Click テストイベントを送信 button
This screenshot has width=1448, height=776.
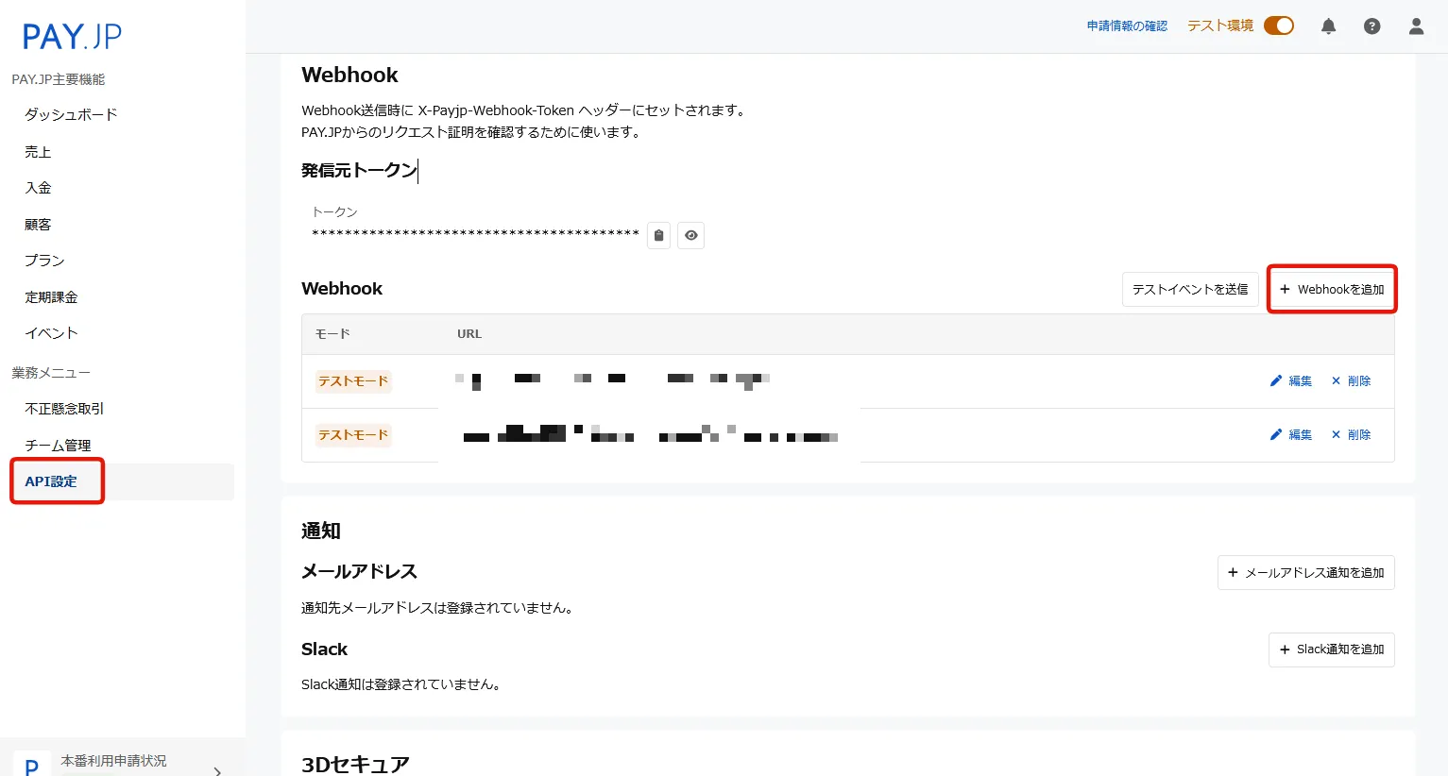pos(1189,290)
